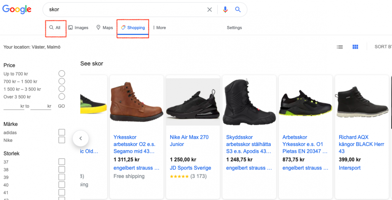Click the 3 173 reviews star rating
392x200 pixels.
click(x=188, y=176)
